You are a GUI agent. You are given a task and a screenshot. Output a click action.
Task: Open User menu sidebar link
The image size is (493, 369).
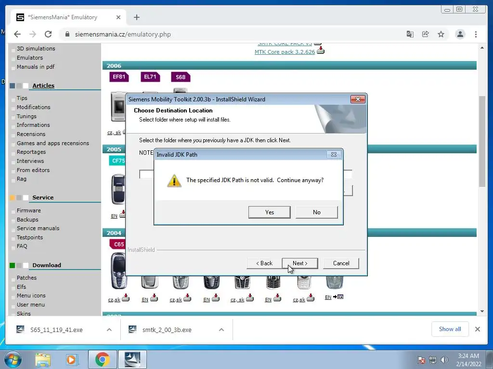pyautogui.click(x=31, y=305)
